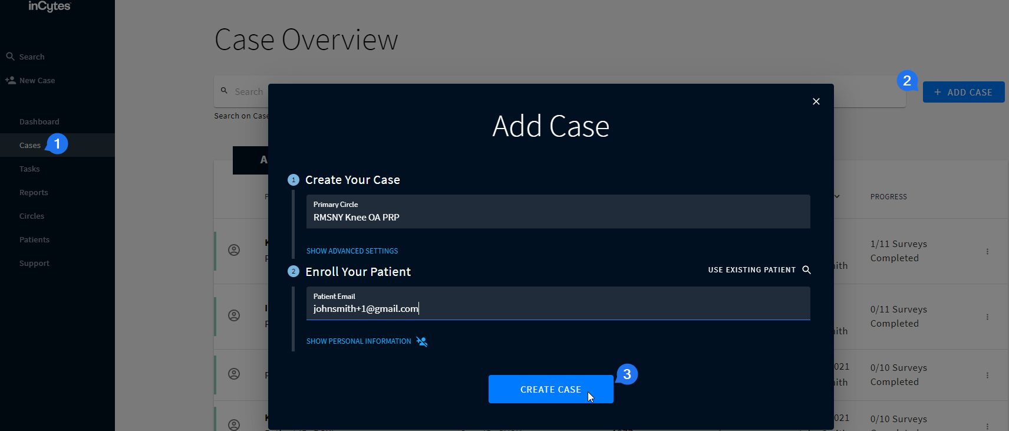Click the second case's patient avatar icon

(234, 315)
